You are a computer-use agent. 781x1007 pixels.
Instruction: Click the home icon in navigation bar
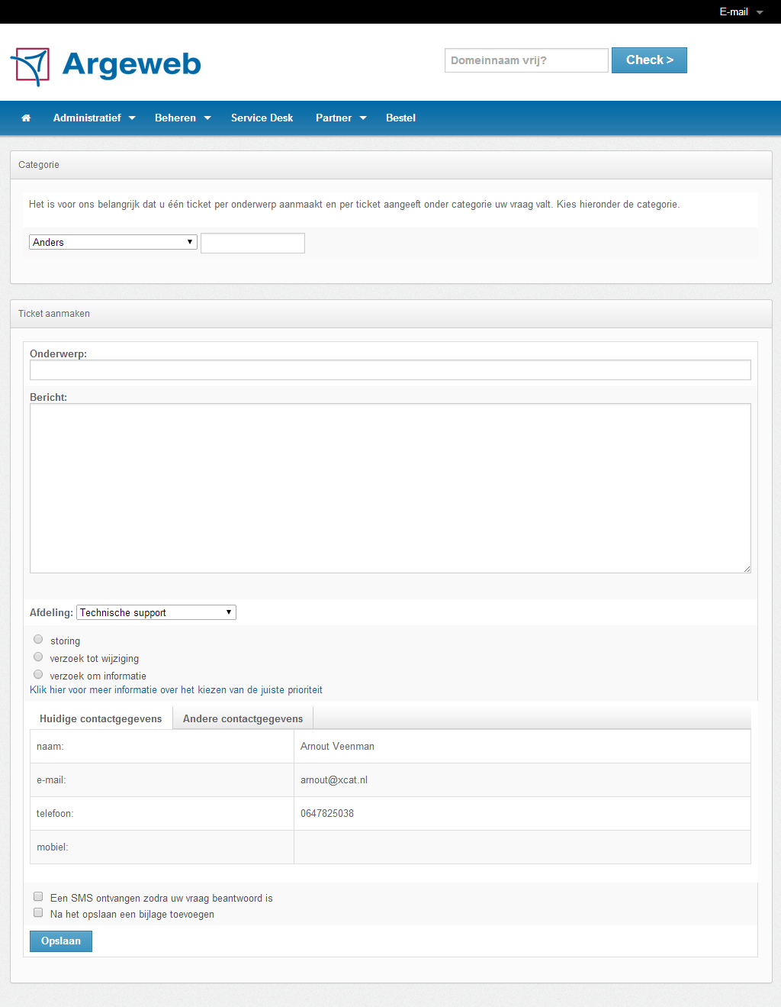(26, 118)
